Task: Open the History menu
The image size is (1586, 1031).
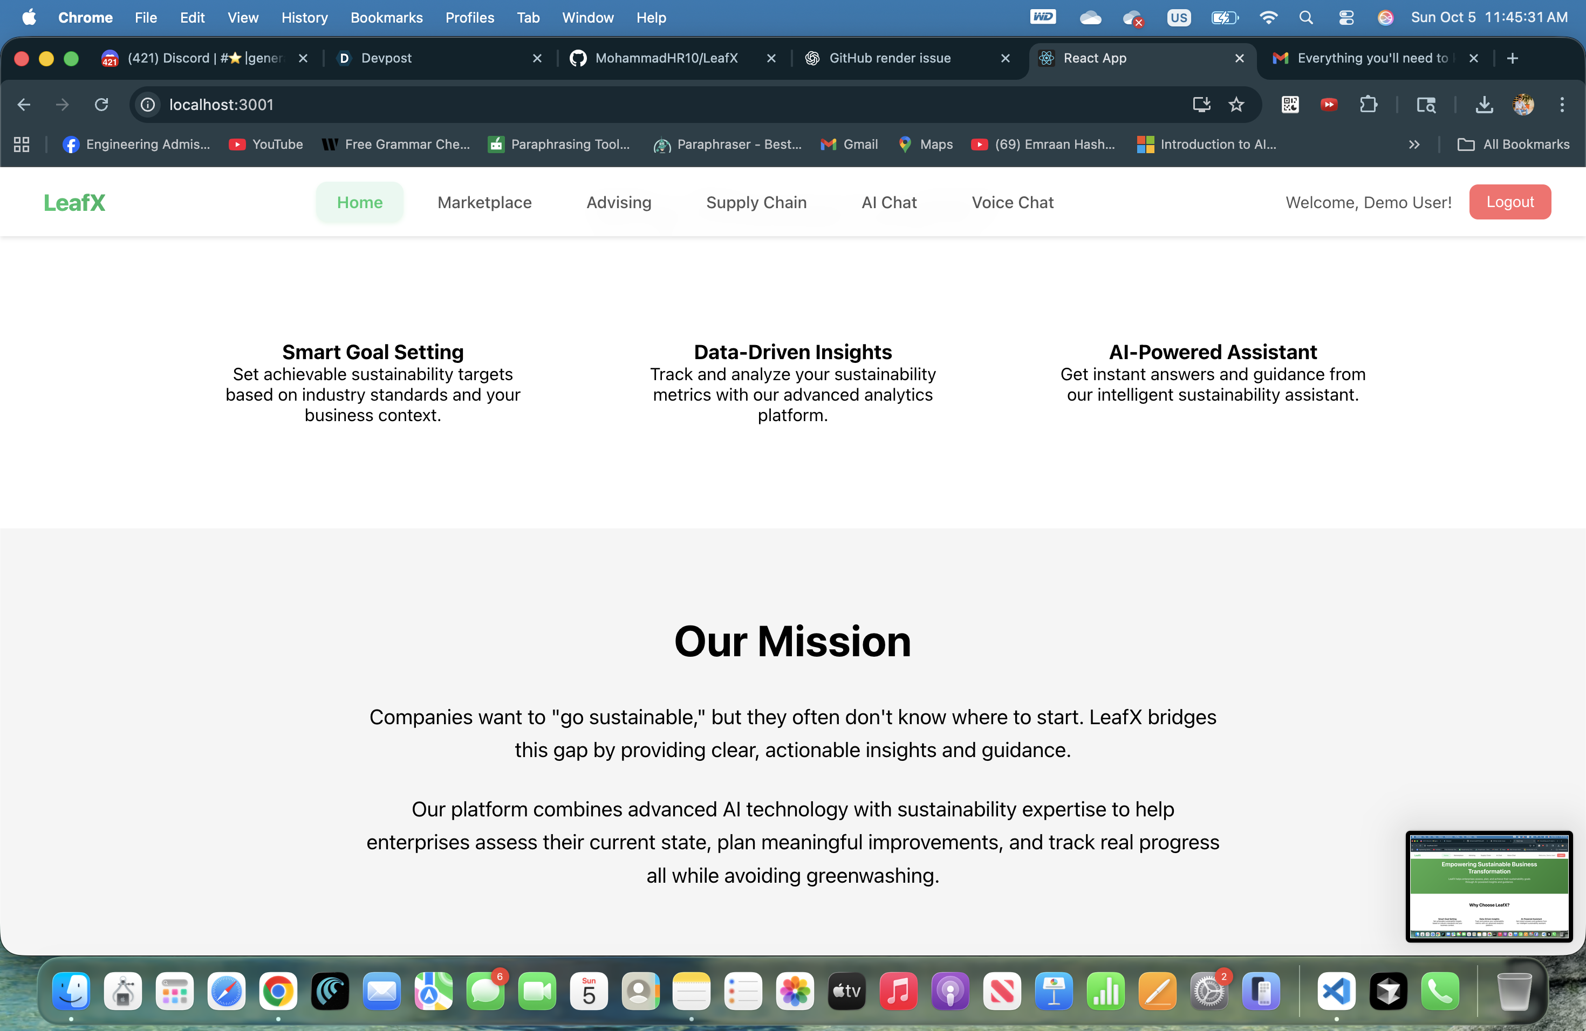Action: pos(304,18)
